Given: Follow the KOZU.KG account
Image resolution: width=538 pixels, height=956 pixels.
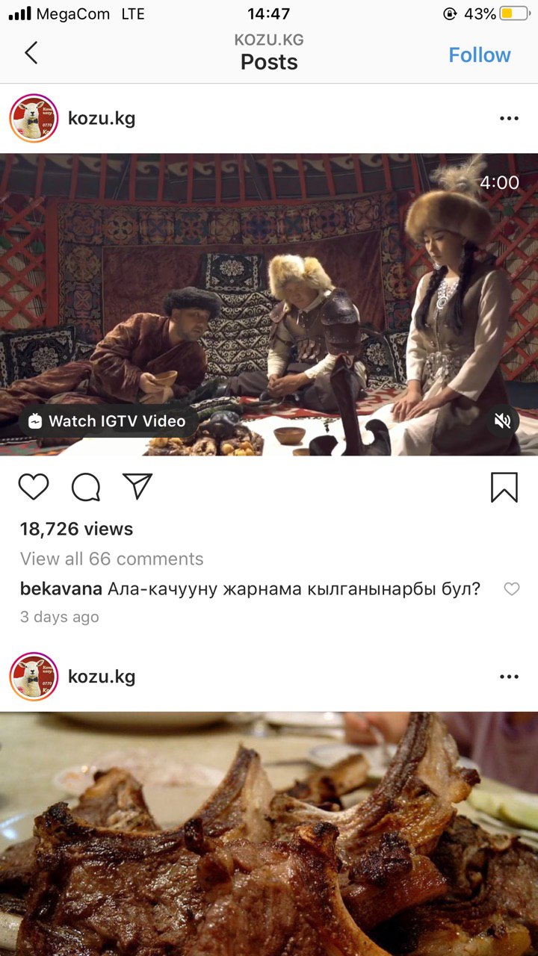Looking at the screenshot, I should click(480, 55).
